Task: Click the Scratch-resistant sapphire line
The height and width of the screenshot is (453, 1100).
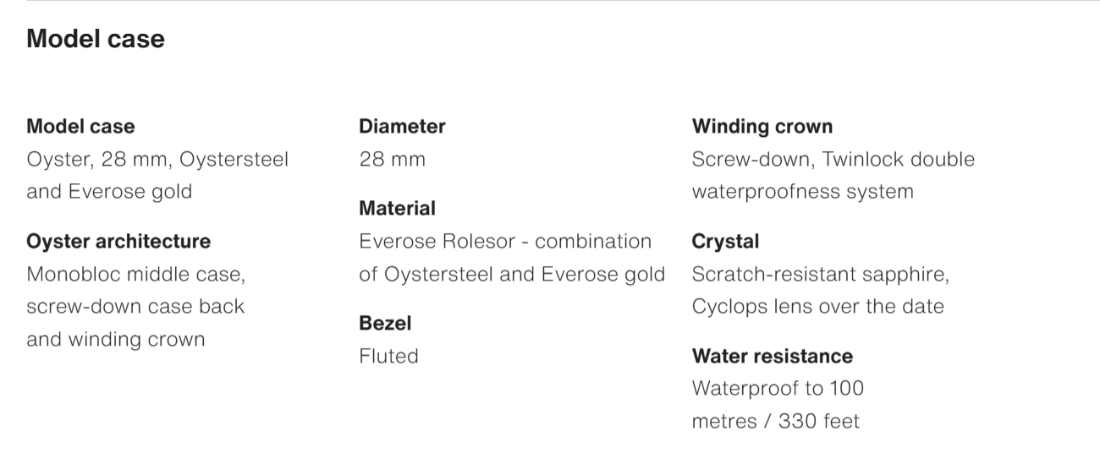Action: [820, 275]
